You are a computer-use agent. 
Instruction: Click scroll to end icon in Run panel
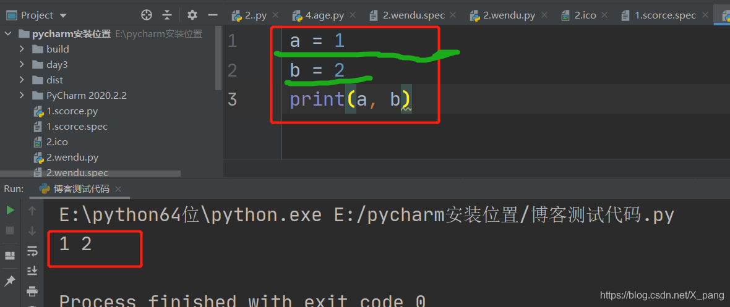click(32, 271)
